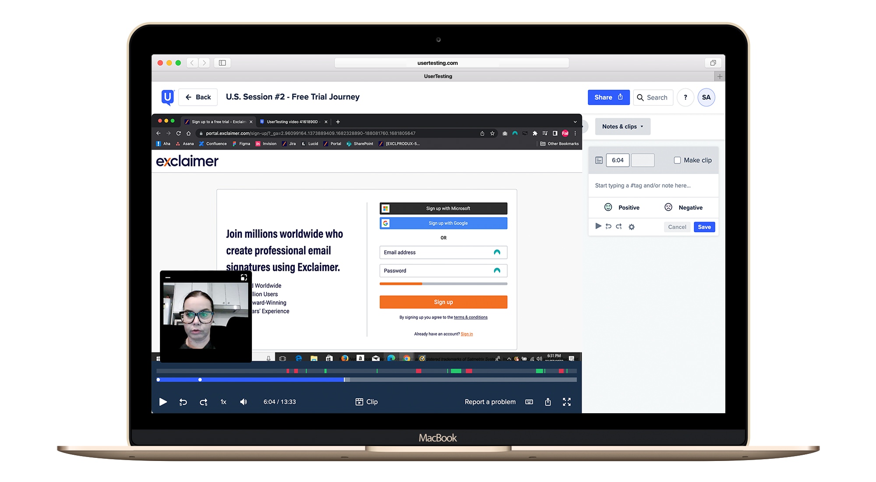Click Report a problem
The image size is (876, 482).
pyautogui.click(x=490, y=402)
